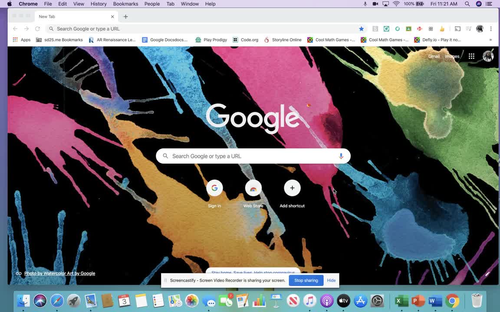The height and width of the screenshot is (312, 500).
Task: Start voice search with the microphone icon
Action: click(x=341, y=156)
